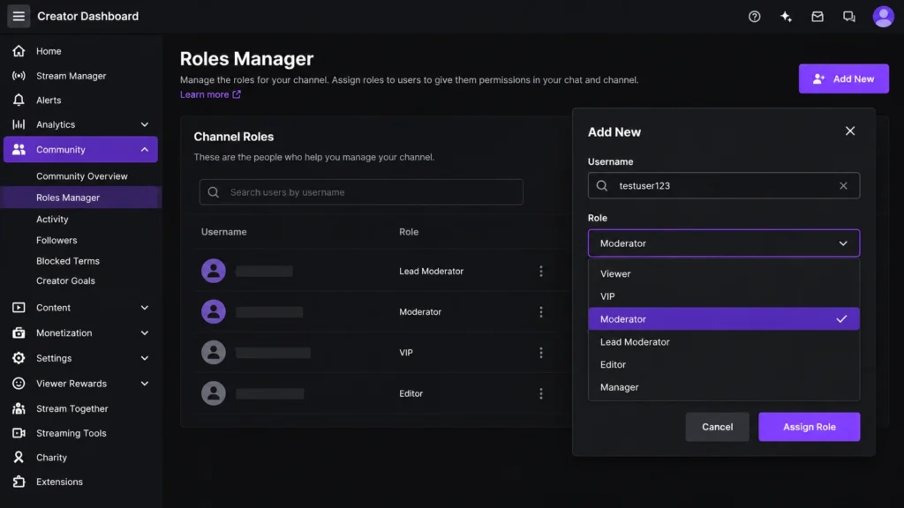Image resolution: width=904 pixels, height=508 pixels.
Task: Select Lead Moderator from the role list
Action: (724, 341)
